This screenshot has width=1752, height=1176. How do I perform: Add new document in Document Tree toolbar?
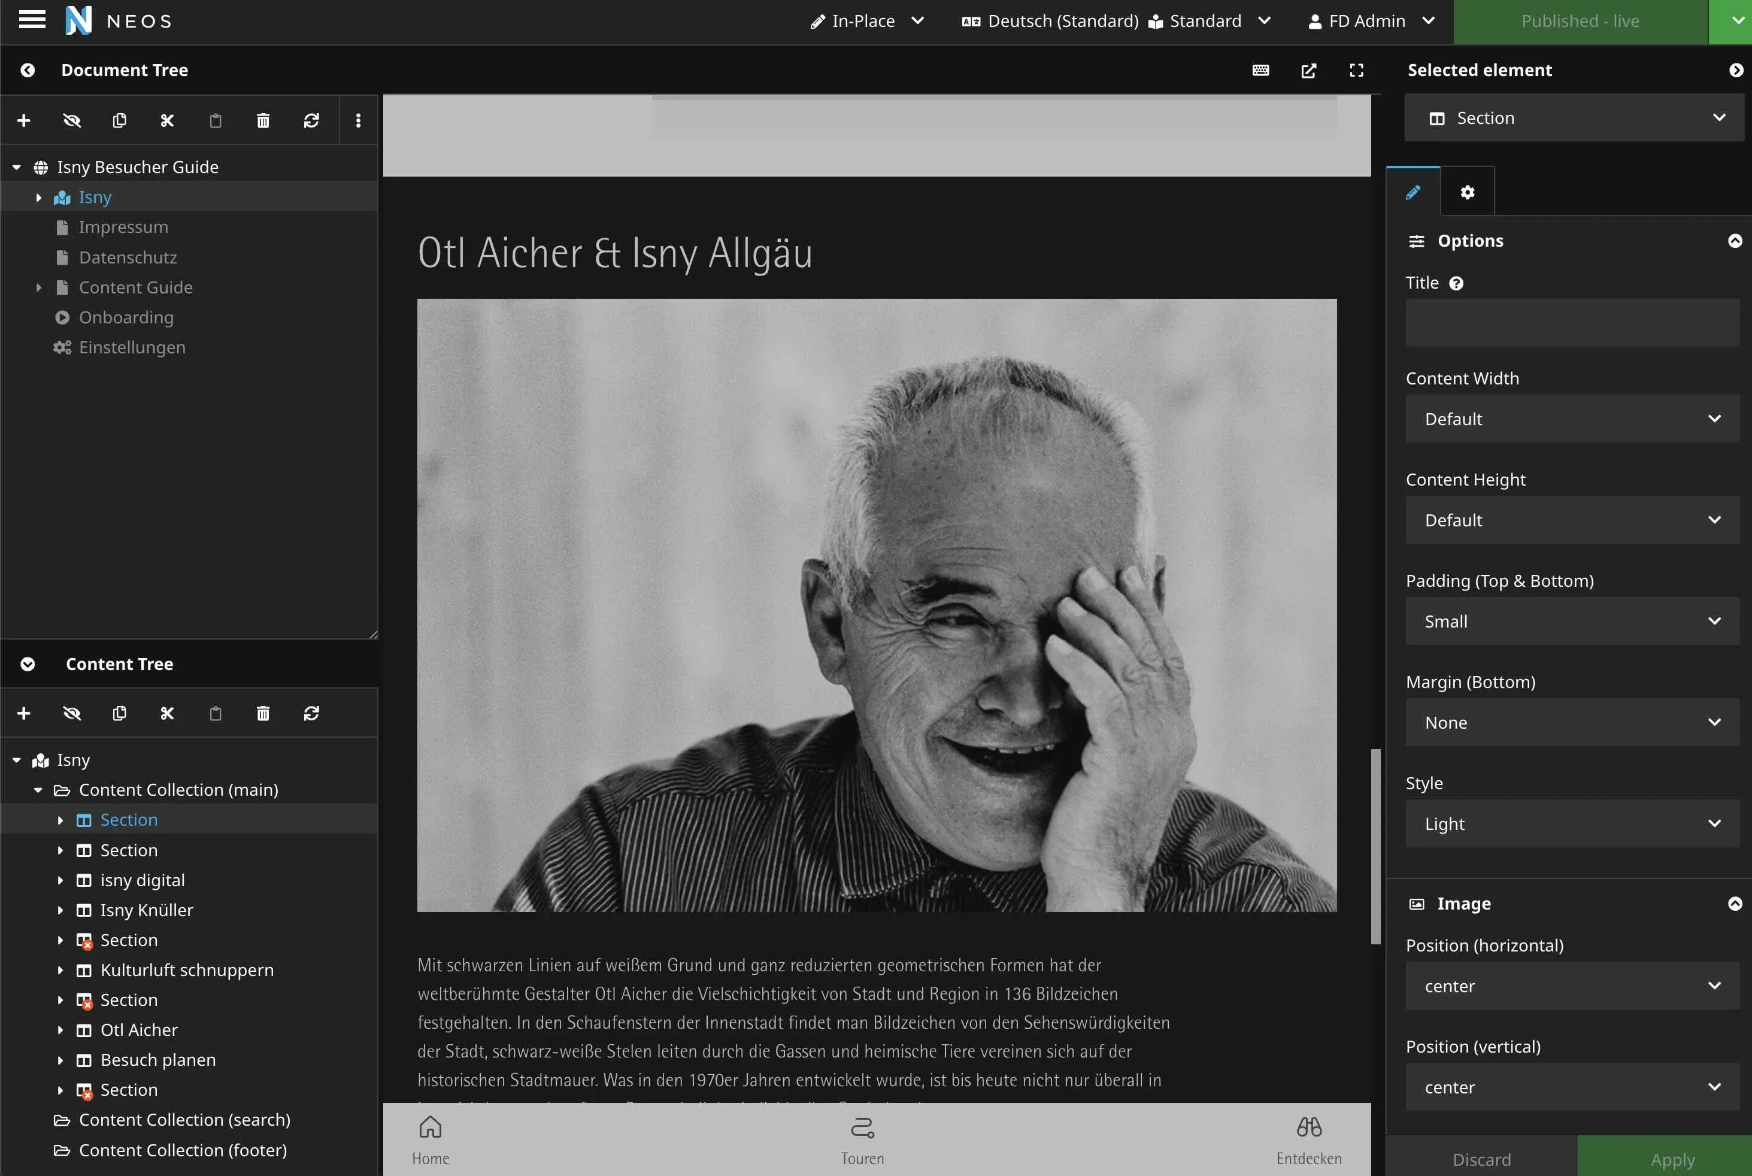[x=24, y=121]
